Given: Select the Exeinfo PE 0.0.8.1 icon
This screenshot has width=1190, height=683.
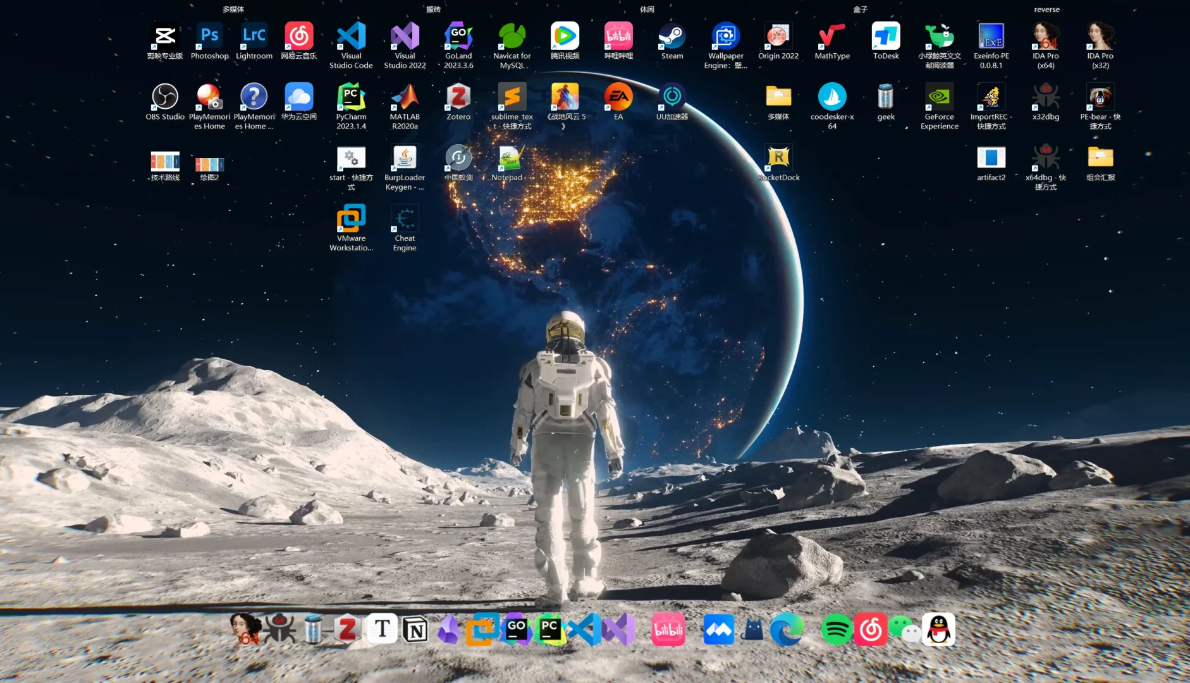Looking at the screenshot, I should 991,46.
